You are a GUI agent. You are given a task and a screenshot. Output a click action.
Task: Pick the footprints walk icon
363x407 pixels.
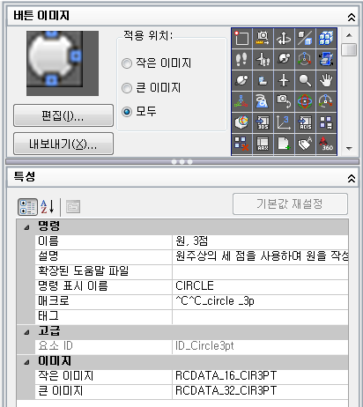click(241, 59)
